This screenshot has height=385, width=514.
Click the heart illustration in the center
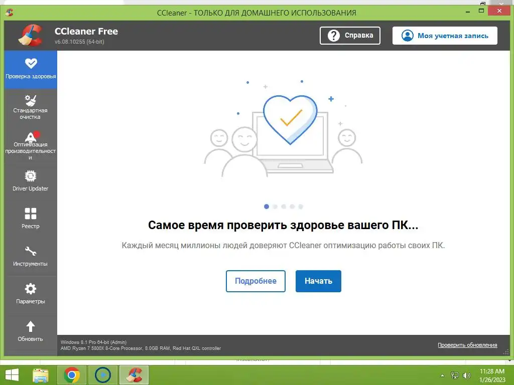pyautogui.click(x=290, y=119)
